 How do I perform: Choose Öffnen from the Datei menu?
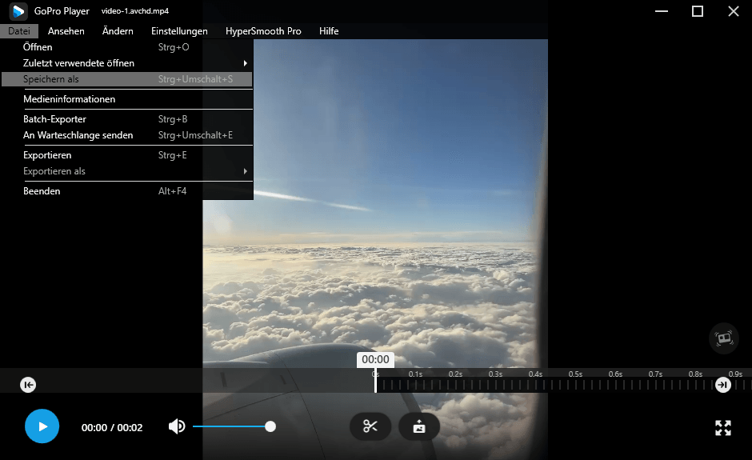coord(127,47)
